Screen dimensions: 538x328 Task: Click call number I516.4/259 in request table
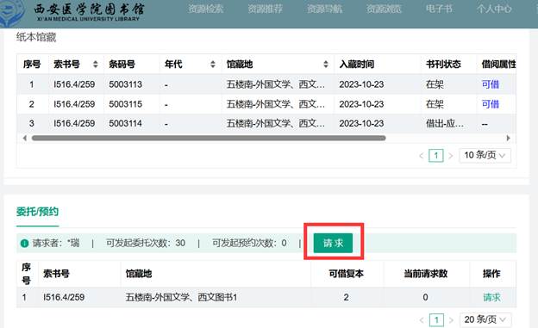tap(64, 298)
